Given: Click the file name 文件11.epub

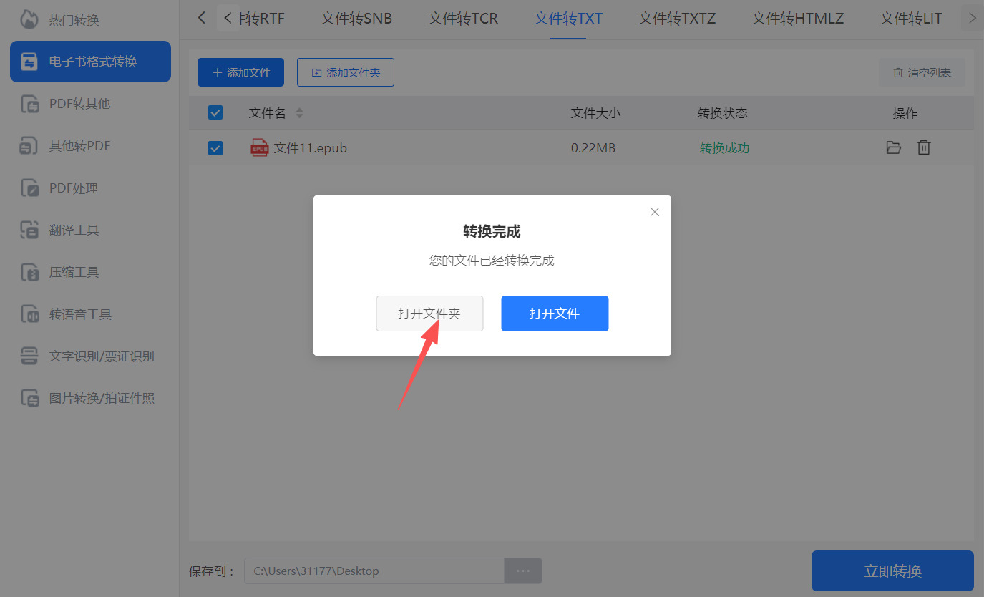Looking at the screenshot, I should coord(311,148).
